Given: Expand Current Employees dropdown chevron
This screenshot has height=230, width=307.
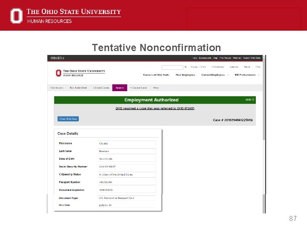Looking at the screenshot, I should pos(228,75).
